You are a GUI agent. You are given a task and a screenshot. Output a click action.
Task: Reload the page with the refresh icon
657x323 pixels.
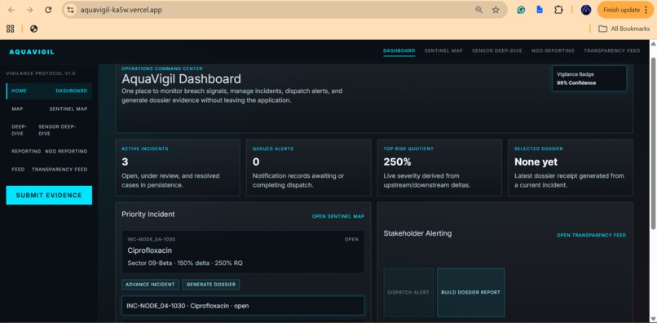click(48, 10)
